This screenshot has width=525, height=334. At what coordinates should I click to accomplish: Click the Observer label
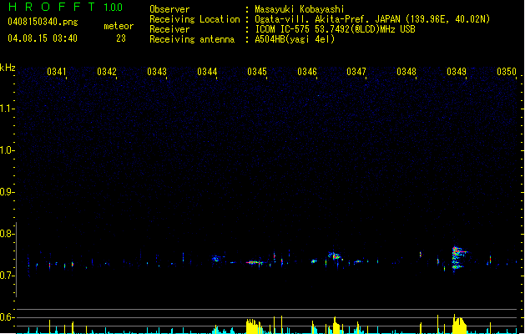pos(169,9)
